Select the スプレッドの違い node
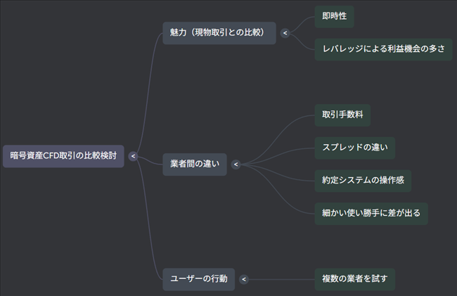 [x=354, y=148]
